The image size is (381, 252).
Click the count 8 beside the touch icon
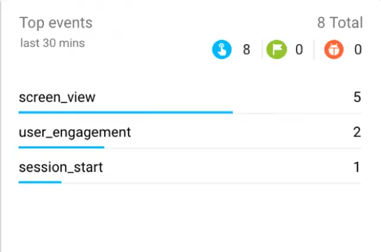[x=246, y=50]
